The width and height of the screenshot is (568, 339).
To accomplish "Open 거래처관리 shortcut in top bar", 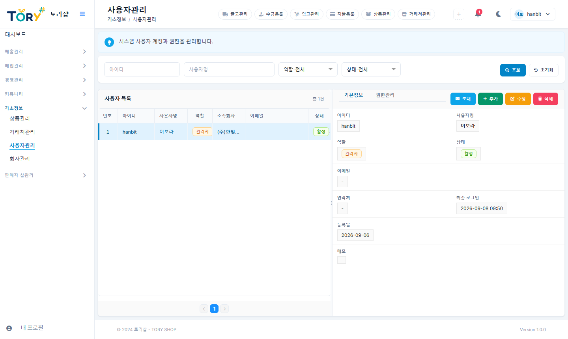I will coord(416,14).
